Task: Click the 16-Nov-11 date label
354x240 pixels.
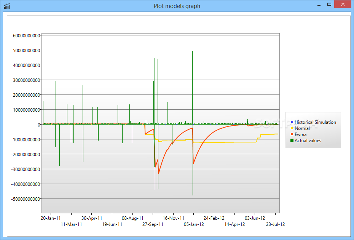Action: pos(174,218)
